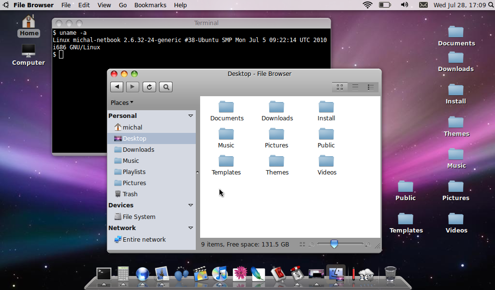Click the clock showing Wed Jul 28, 17:09

(460, 5)
